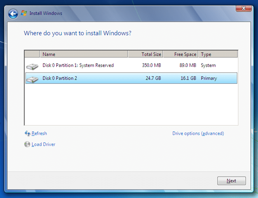The image size is (258, 198).
Task: Click the 89.0 MB free space value
Action: coord(188,65)
